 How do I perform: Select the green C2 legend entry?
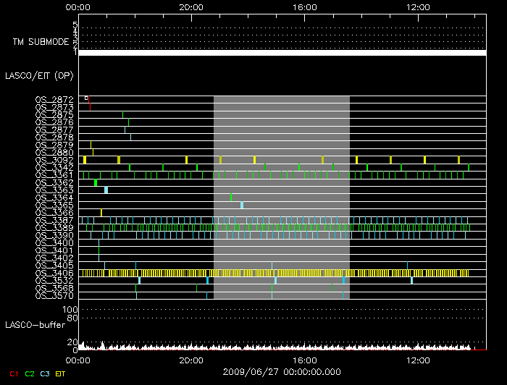pyautogui.click(x=30, y=373)
